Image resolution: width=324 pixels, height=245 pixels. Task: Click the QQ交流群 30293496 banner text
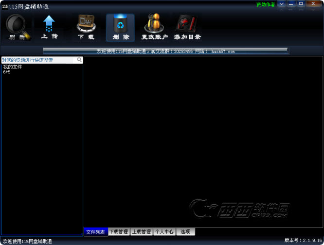(x=172, y=51)
